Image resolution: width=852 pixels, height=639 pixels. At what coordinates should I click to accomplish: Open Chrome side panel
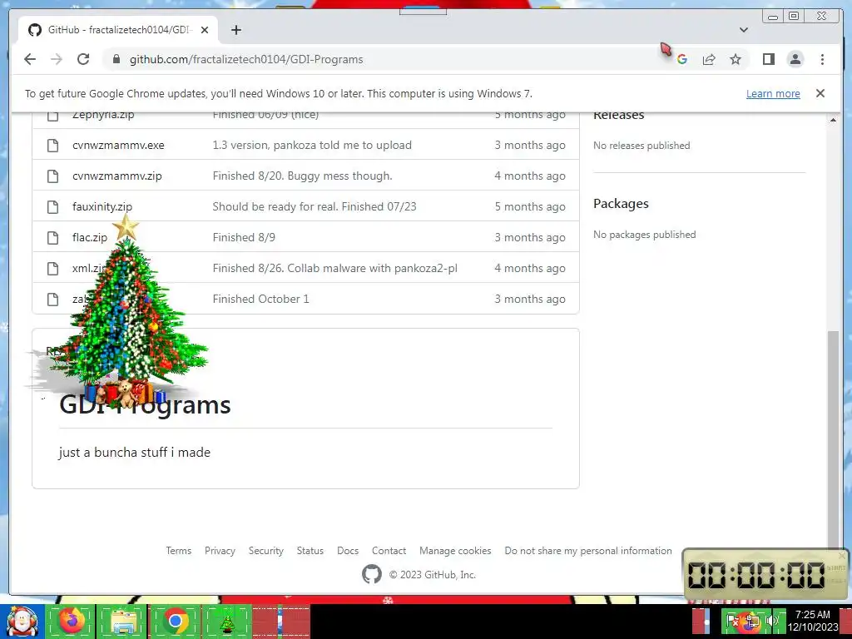click(x=768, y=59)
